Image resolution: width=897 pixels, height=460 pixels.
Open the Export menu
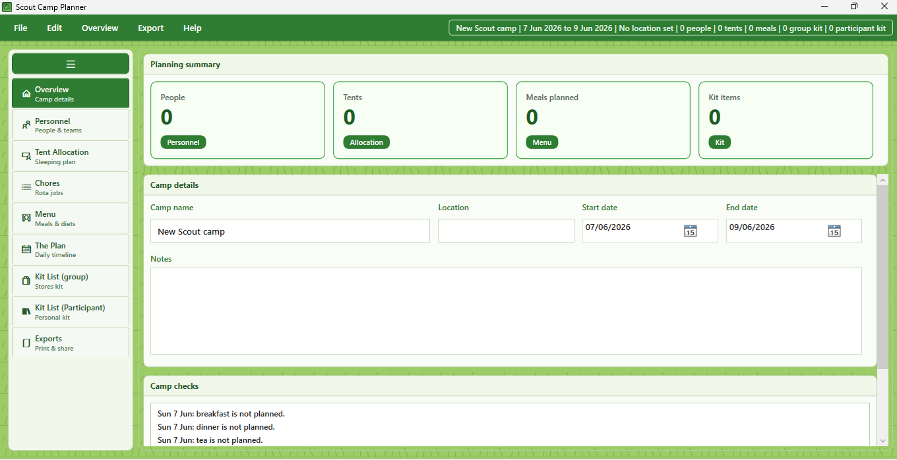(150, 28)
